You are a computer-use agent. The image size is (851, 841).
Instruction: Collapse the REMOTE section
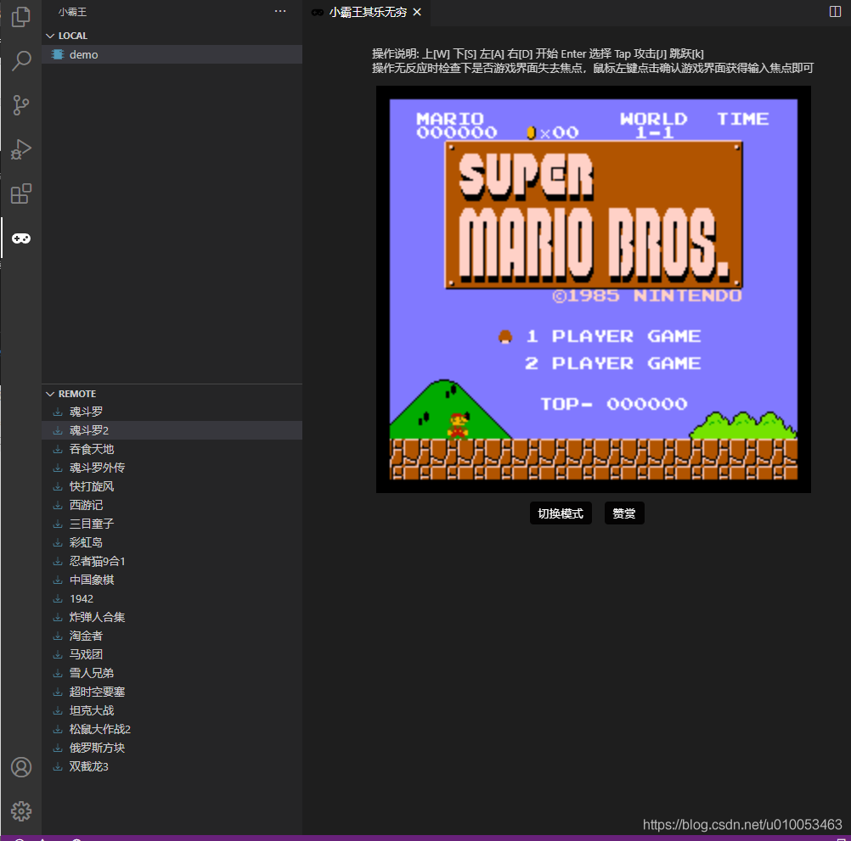click(x=172, y=394)
